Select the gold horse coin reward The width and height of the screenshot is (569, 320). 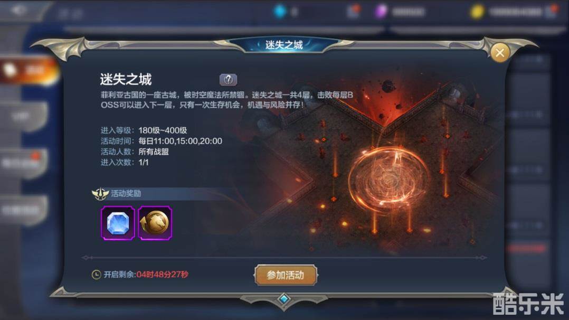click(x=155, y=223)
